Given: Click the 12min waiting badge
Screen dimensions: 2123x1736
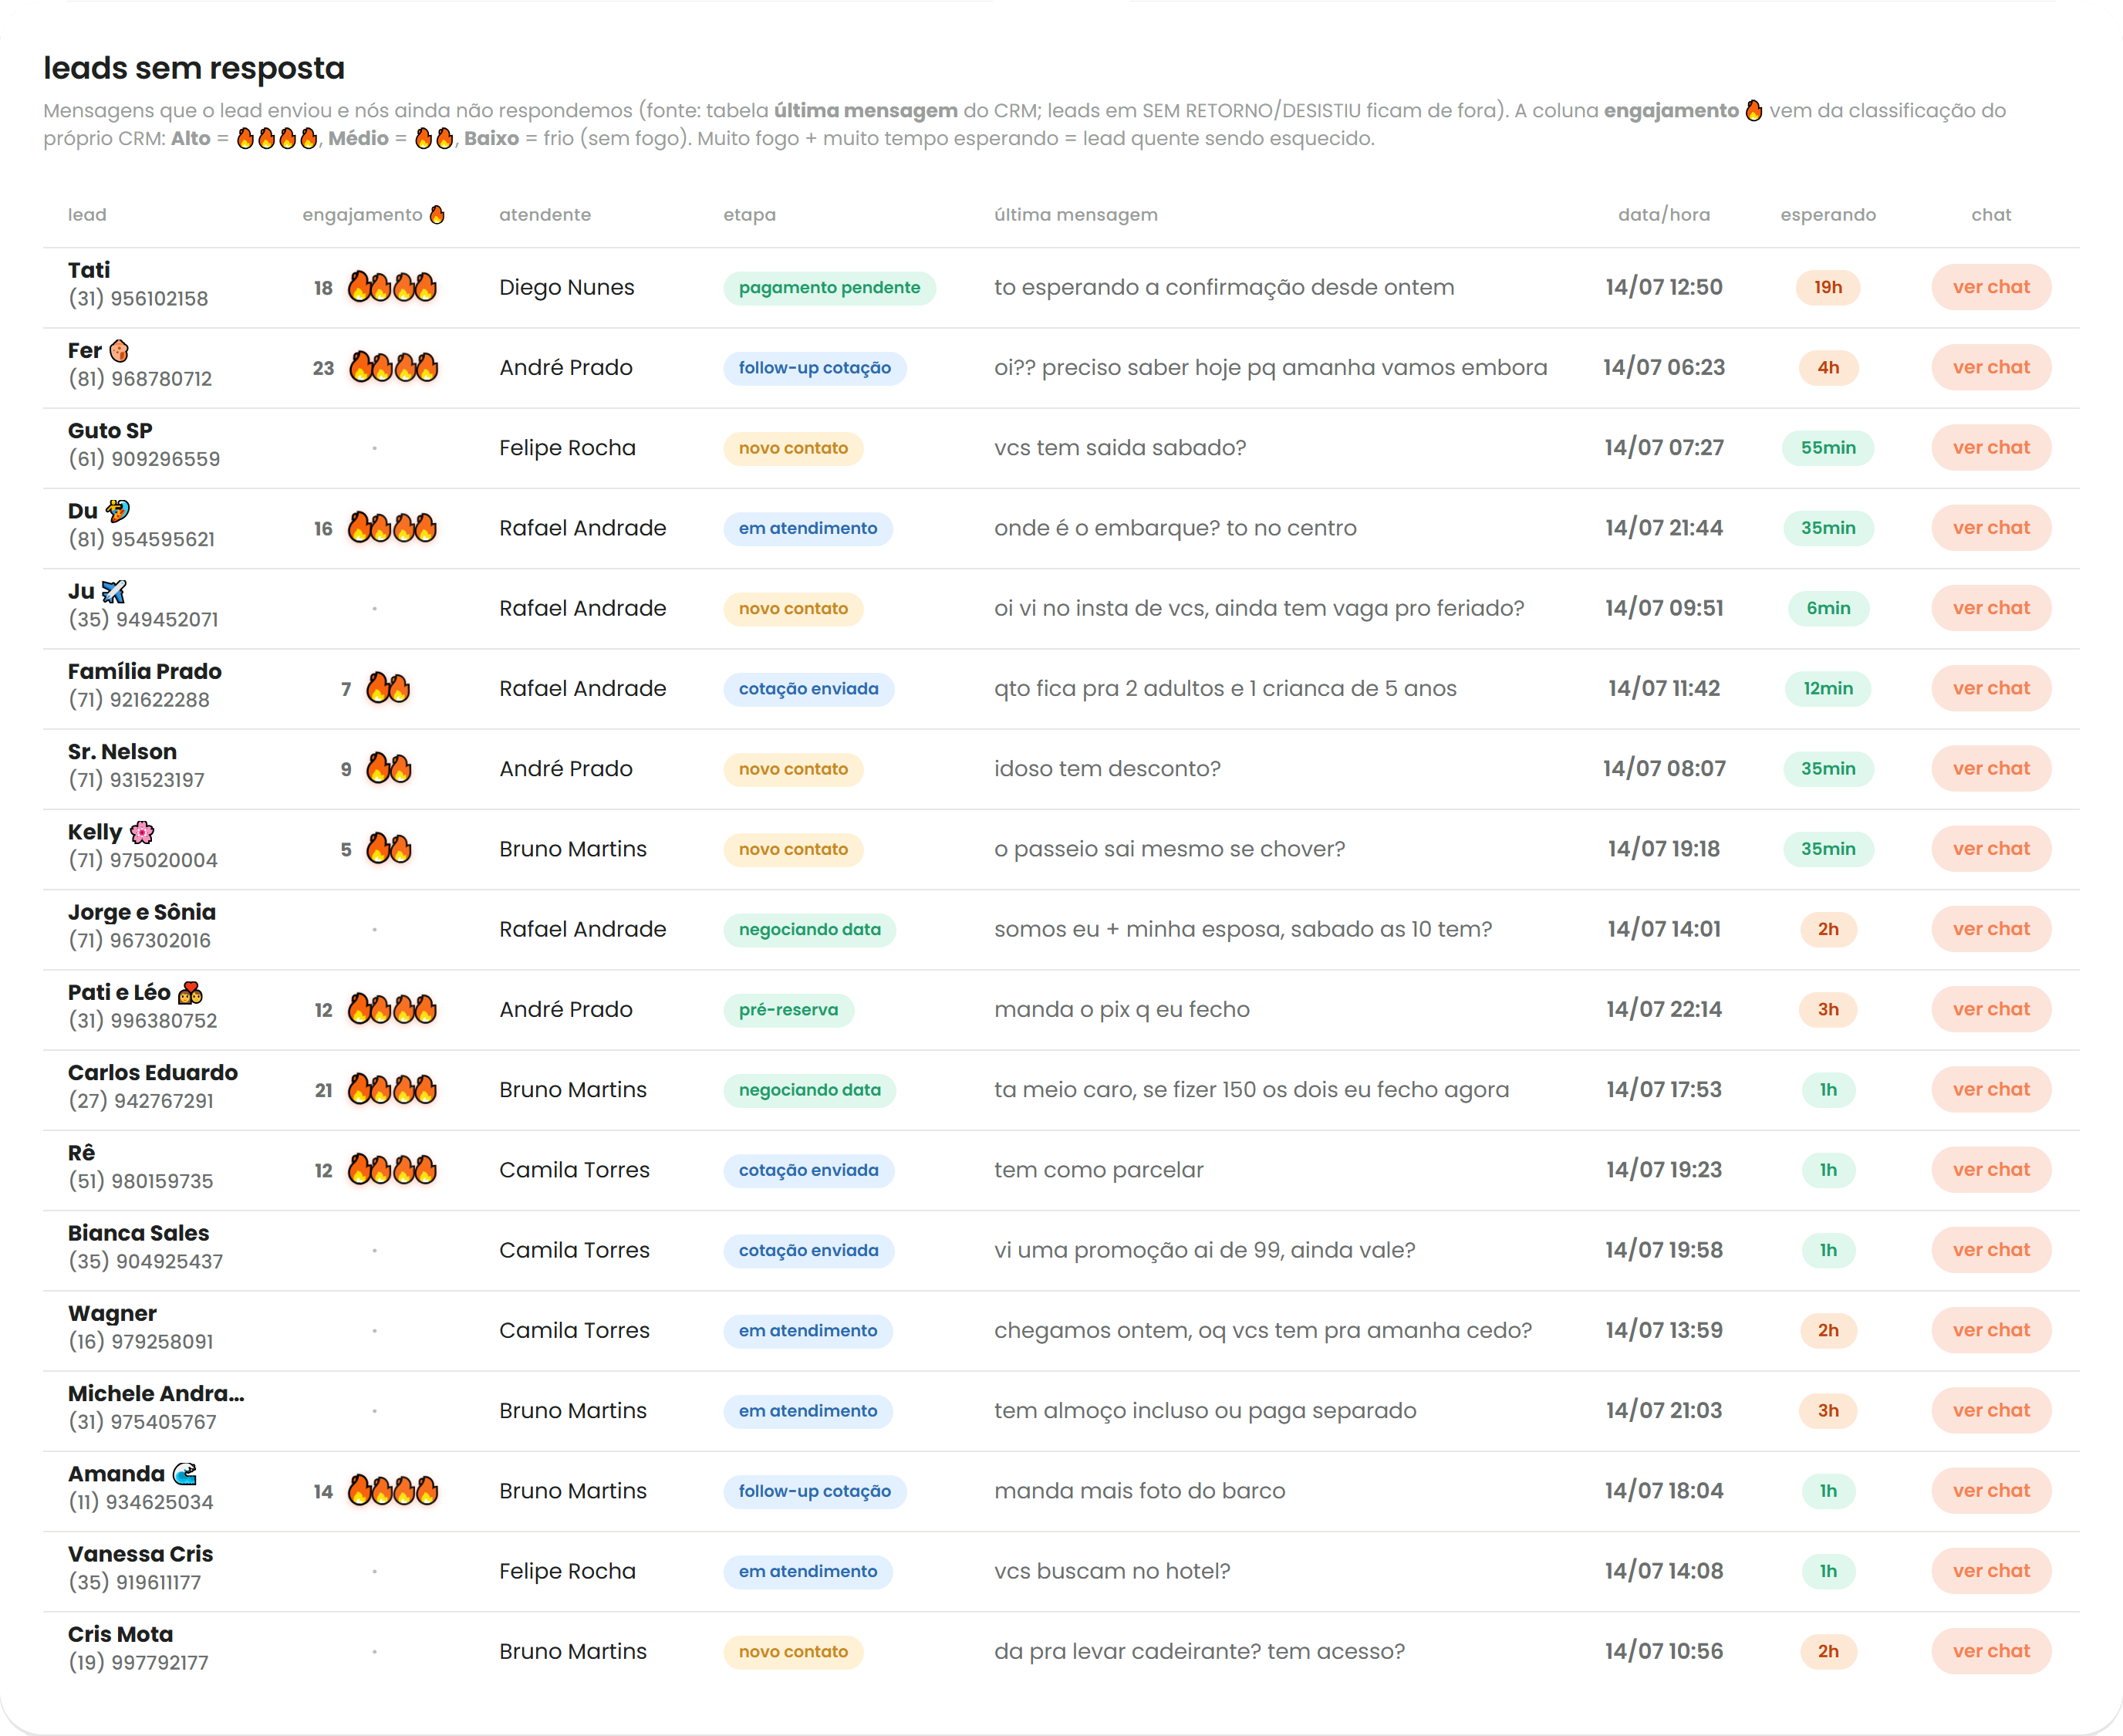Looking at the screenshot, I should coord(1827,689).
